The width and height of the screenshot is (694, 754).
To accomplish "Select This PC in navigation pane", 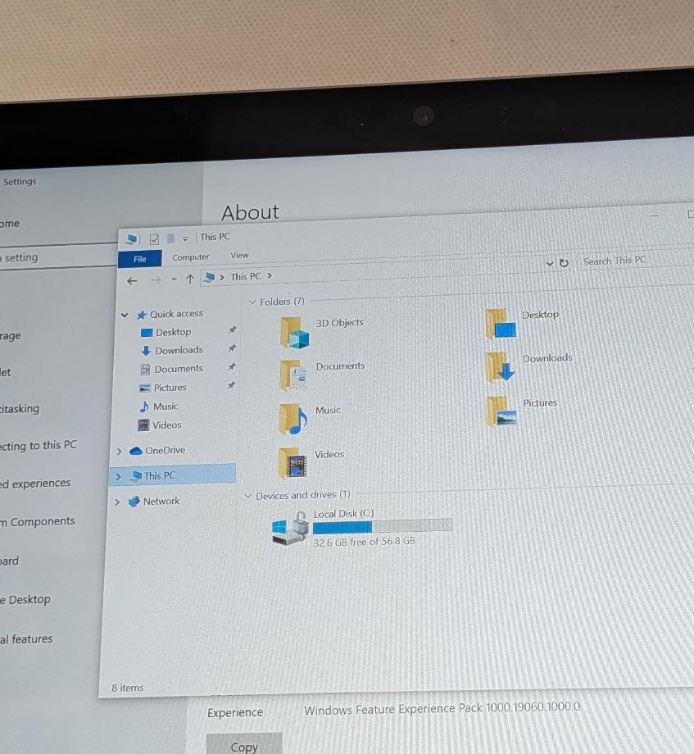I will tap(173, 475).
